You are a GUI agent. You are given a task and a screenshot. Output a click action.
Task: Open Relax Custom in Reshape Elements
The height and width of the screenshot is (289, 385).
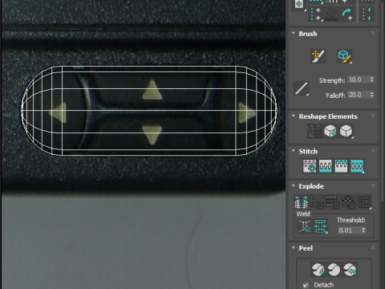click(346, 131)
